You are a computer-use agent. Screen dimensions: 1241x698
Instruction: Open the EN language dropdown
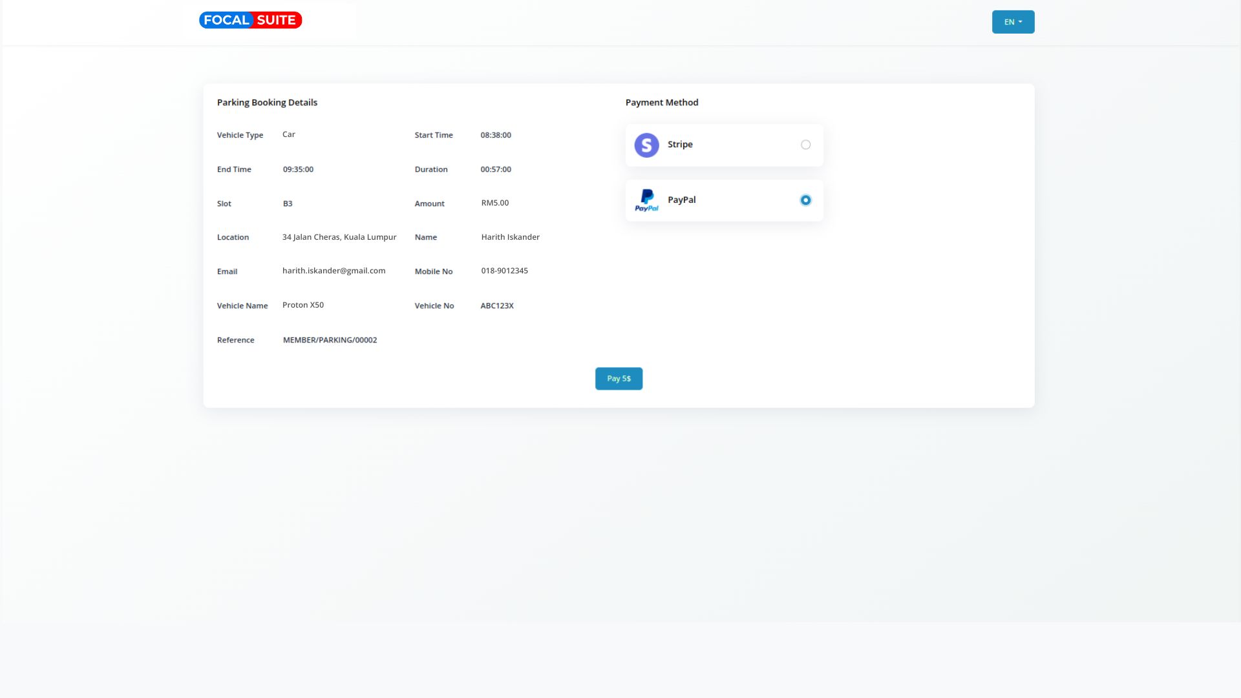pyautogui.click(x=1013, y=22)
